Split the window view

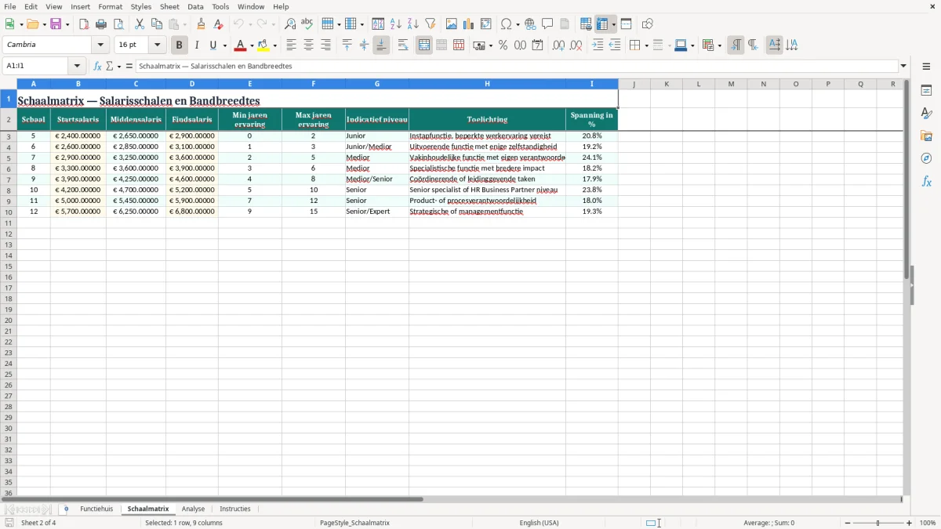click(627, 24)
